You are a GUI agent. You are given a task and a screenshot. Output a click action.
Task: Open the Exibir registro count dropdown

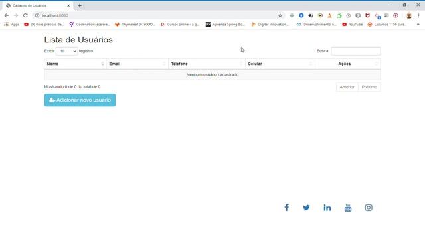pos(66,51)
